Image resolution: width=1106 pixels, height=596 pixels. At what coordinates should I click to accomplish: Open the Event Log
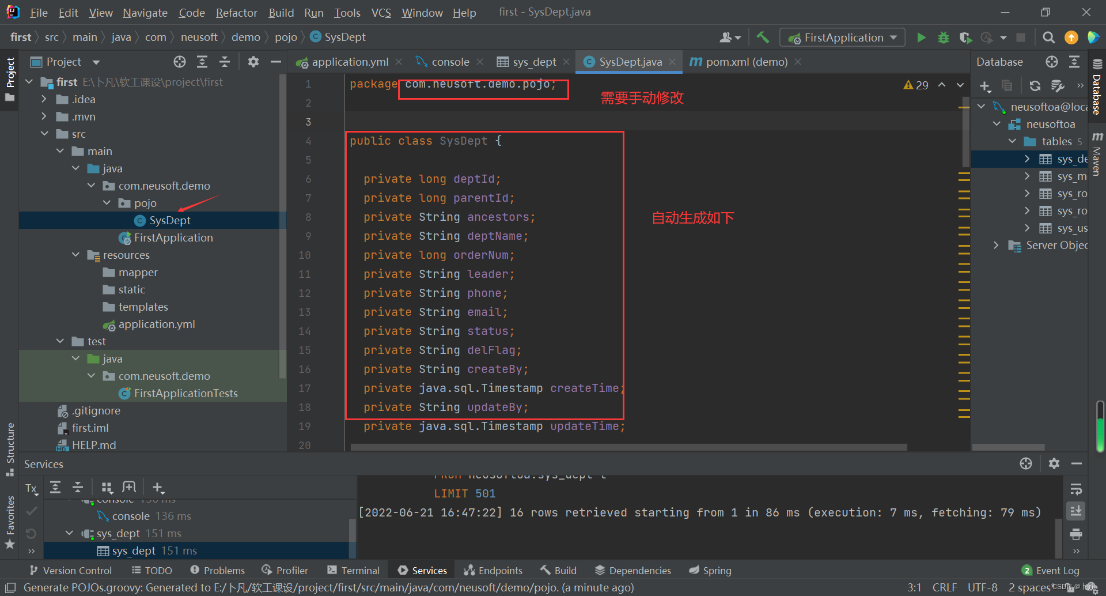1051,570
